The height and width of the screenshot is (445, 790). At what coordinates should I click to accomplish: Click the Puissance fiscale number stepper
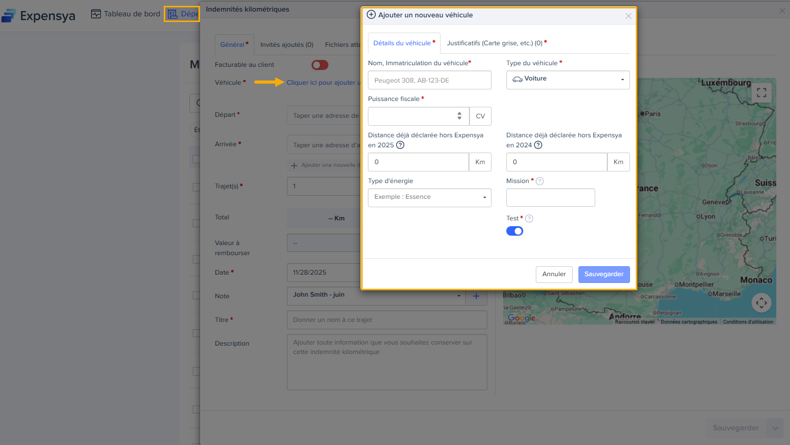point(459,116)
